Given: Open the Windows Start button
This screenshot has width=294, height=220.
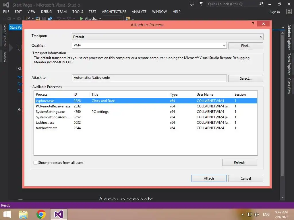Looking at the screenshot, I should point(7,214).
